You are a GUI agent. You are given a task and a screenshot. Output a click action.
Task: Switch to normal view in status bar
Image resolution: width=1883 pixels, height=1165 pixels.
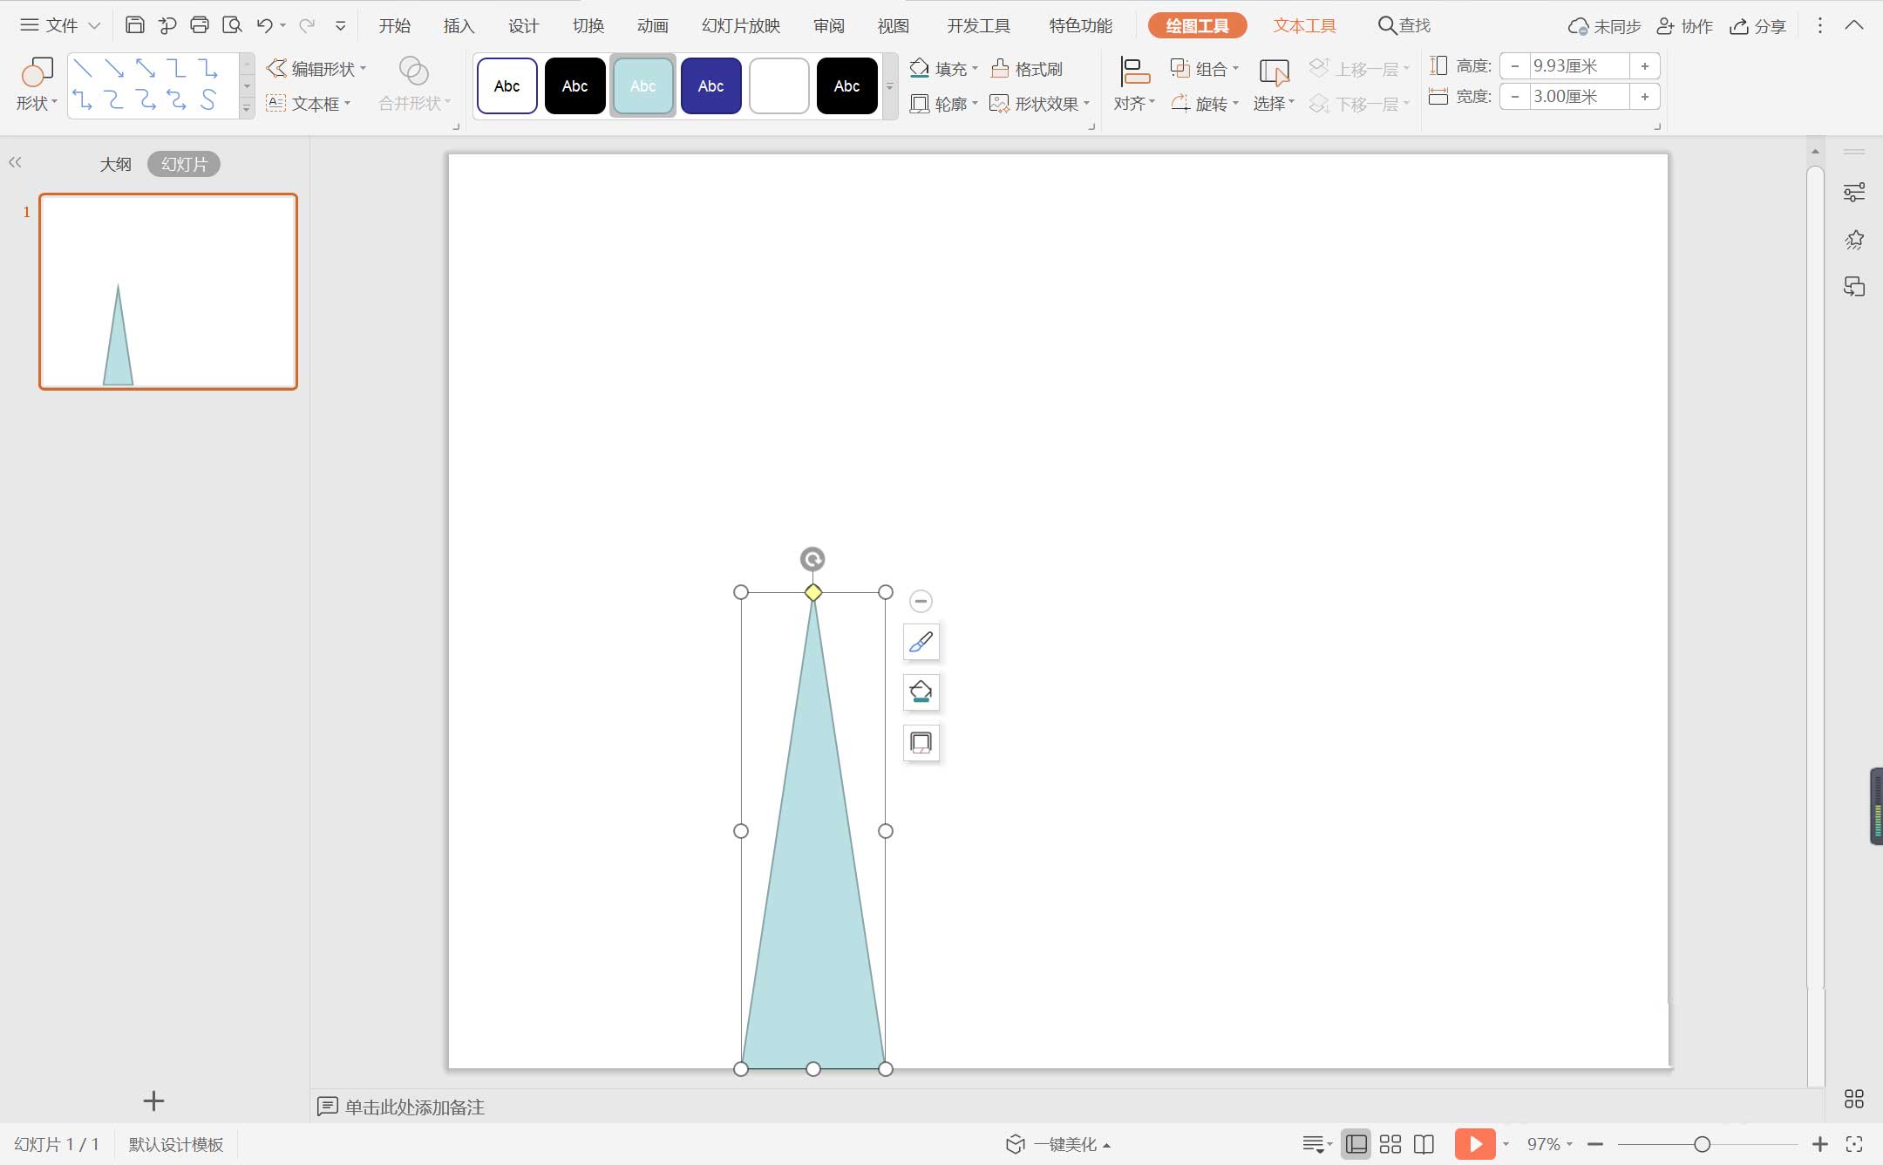(1356, 1144)
